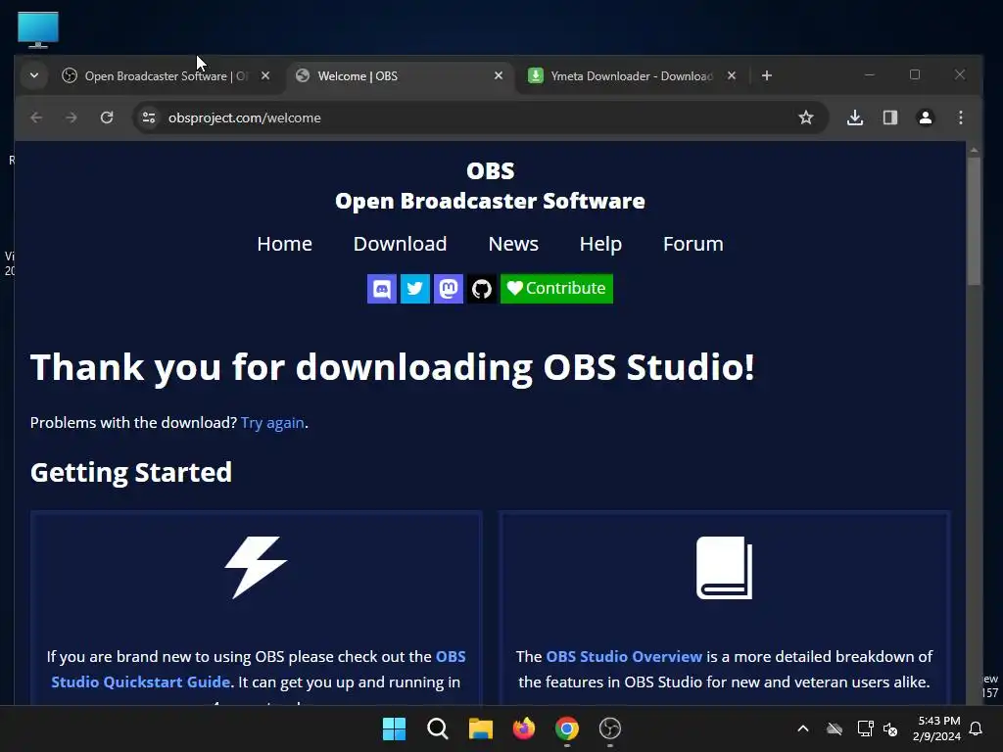The width and height of the screenshot is (1003, 752).
Task: Click the lightning bolt quickstart icon
Action: pyautogui.click(x=256, y=568)
